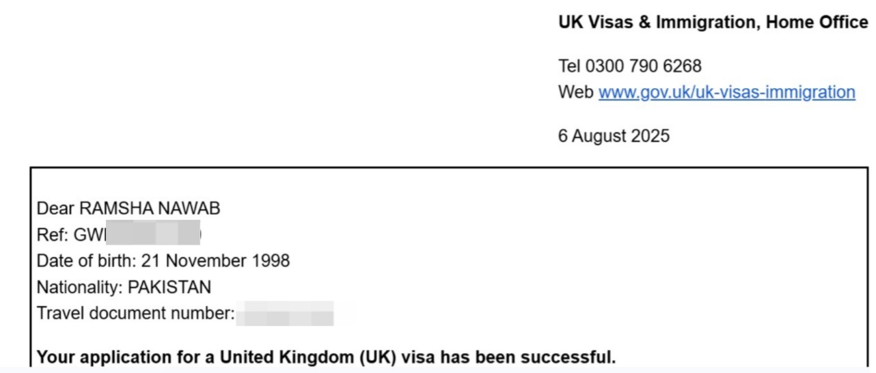The image size is (876, 373).
Task: Click the "Web" label before the link
Action: pos(576,92)
